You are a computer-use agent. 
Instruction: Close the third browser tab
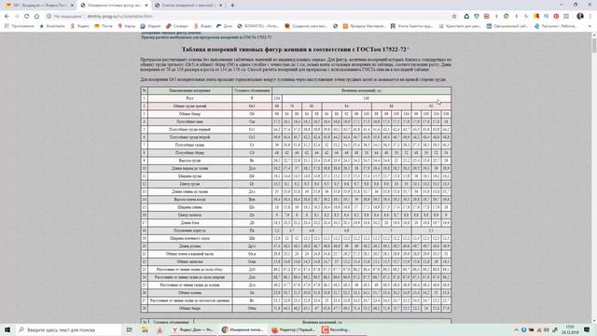click(220, 6)
